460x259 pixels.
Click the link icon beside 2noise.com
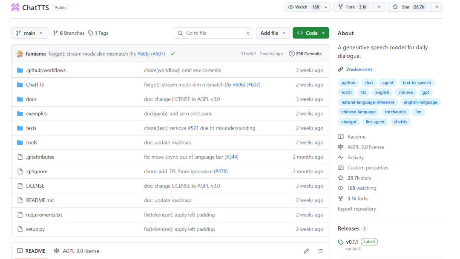click(341, 69)
